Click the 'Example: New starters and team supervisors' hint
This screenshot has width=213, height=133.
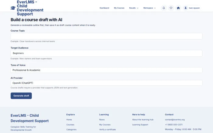coord(31,59)
